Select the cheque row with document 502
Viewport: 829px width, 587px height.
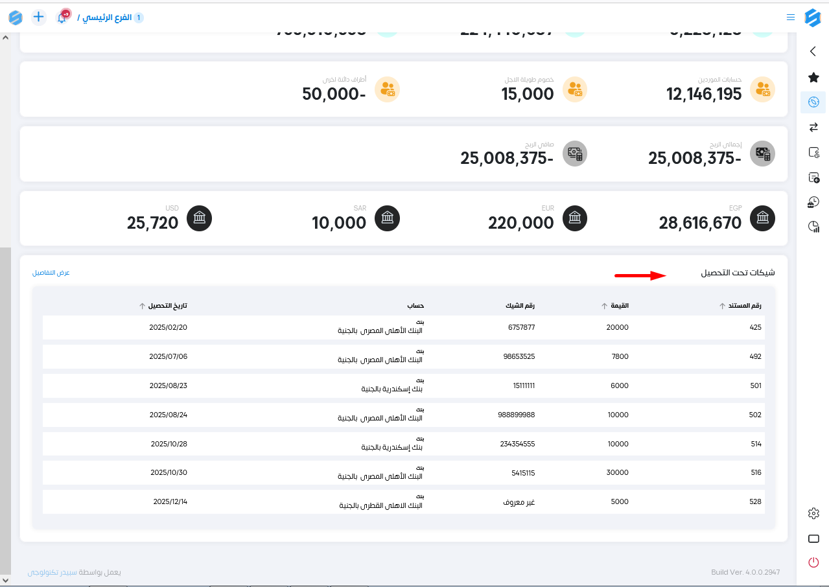click(x=403, y=415)
